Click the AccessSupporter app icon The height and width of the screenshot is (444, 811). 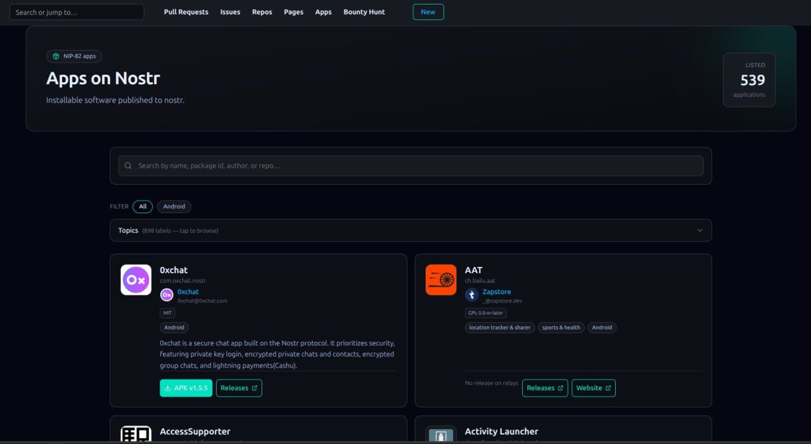coord(136,434)
